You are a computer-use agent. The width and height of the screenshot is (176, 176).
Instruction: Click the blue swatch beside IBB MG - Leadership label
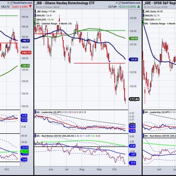[x=35, y=112]
